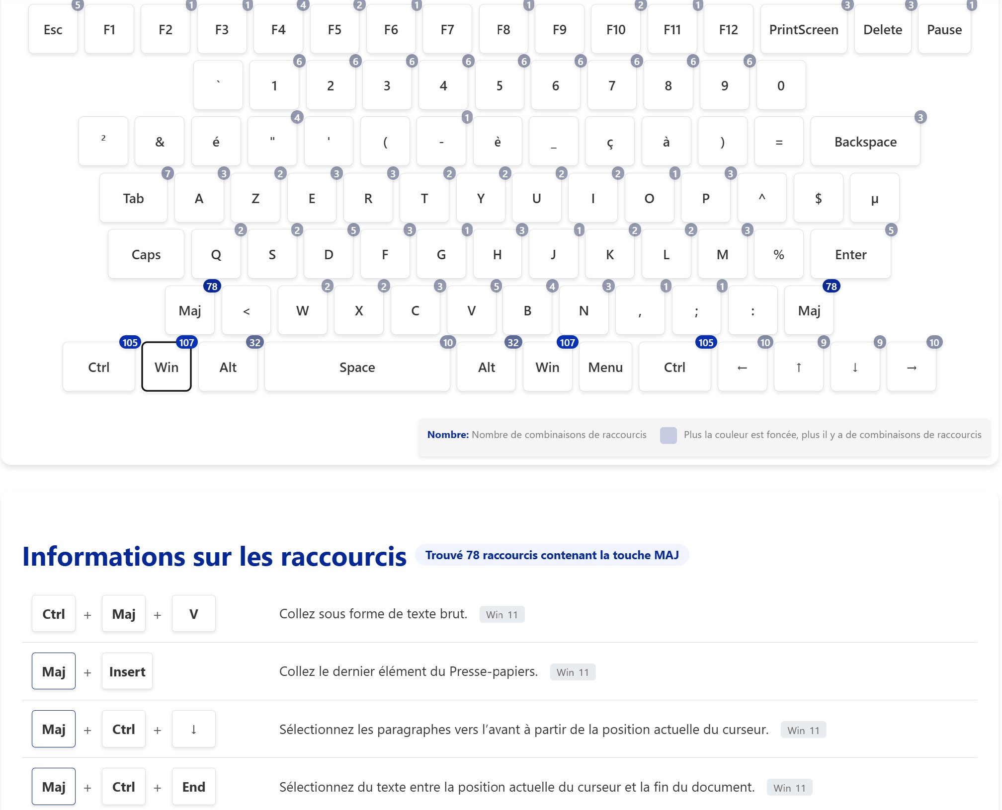Click Ctrl key in Ctrl+Maj+V shortcut row
This screenshot has width=1002, height=810.
pos(54,614)
